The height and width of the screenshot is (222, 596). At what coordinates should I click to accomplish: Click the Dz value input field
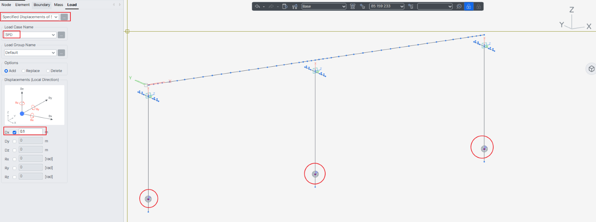click(31, 149)
